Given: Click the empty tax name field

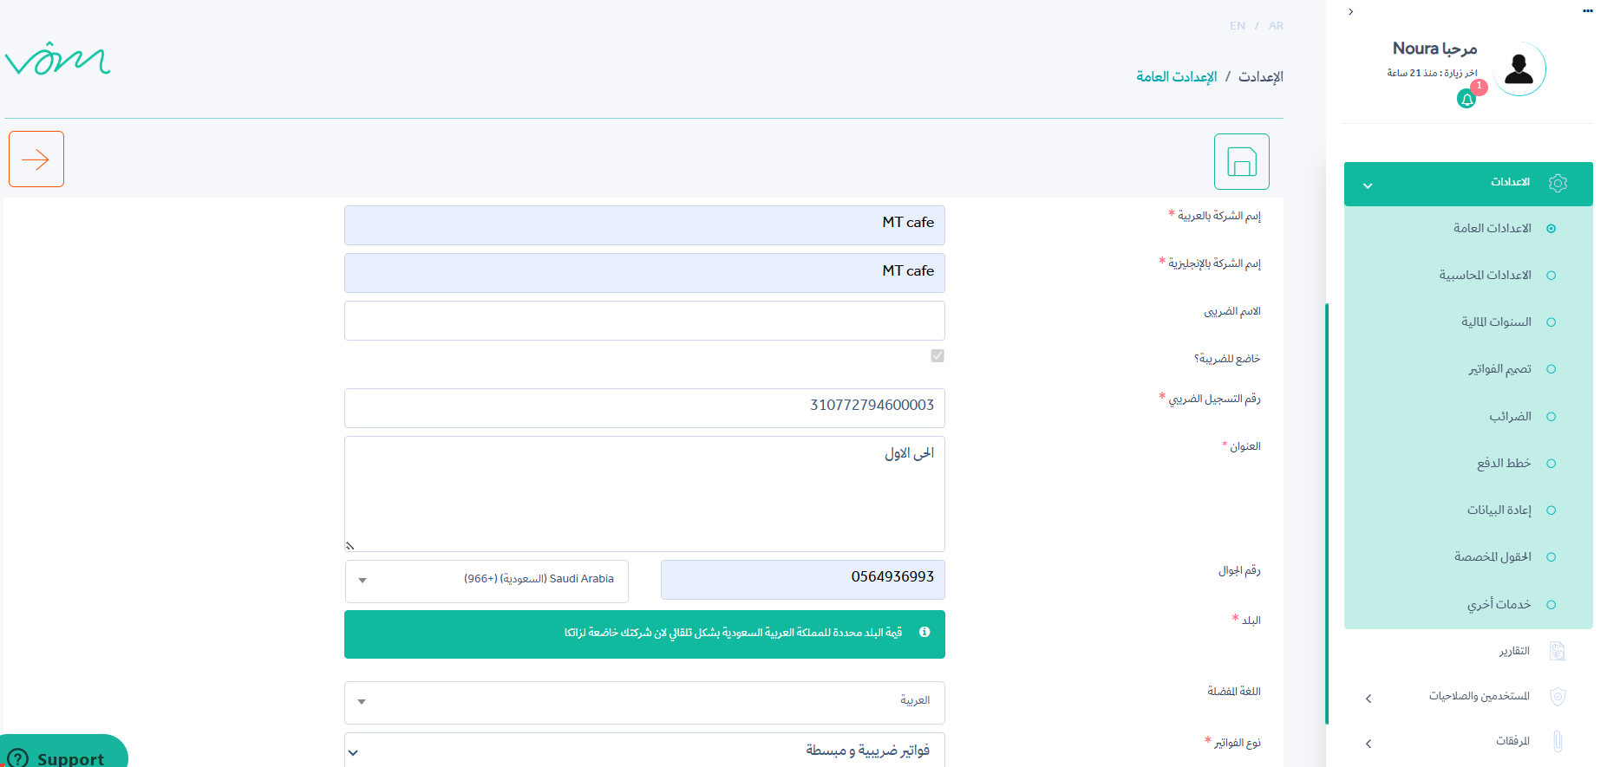Looking at the screenshot, I should tap(644, 321).
